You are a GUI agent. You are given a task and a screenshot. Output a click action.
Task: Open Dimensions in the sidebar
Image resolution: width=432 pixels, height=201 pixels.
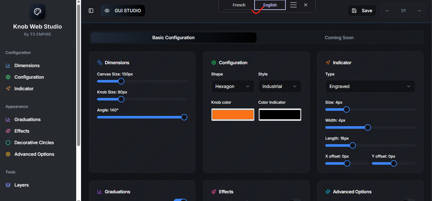[x=27, y=66]
